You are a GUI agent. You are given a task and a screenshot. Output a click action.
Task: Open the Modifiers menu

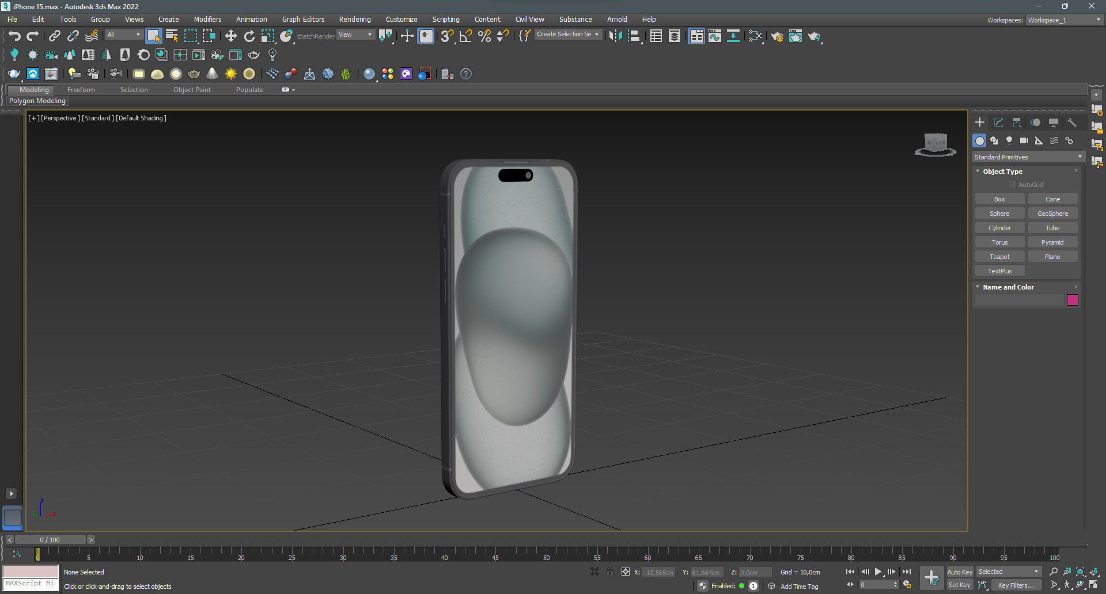pos(207,19)
